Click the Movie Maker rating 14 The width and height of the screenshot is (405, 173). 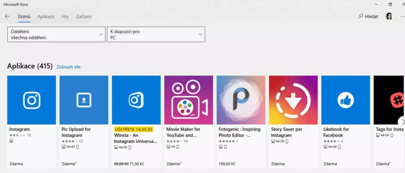coord(177,141)
